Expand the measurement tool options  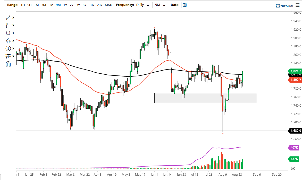point(13,56)
